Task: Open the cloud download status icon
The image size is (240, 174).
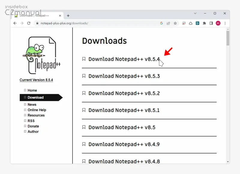Action: (190, 23)
